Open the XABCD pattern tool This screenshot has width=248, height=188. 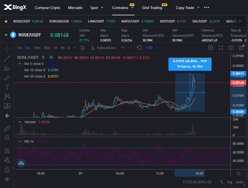[7, 97]
